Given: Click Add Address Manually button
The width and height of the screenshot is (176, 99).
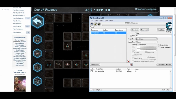Looking at the screenshot, I should coord(164,65).
